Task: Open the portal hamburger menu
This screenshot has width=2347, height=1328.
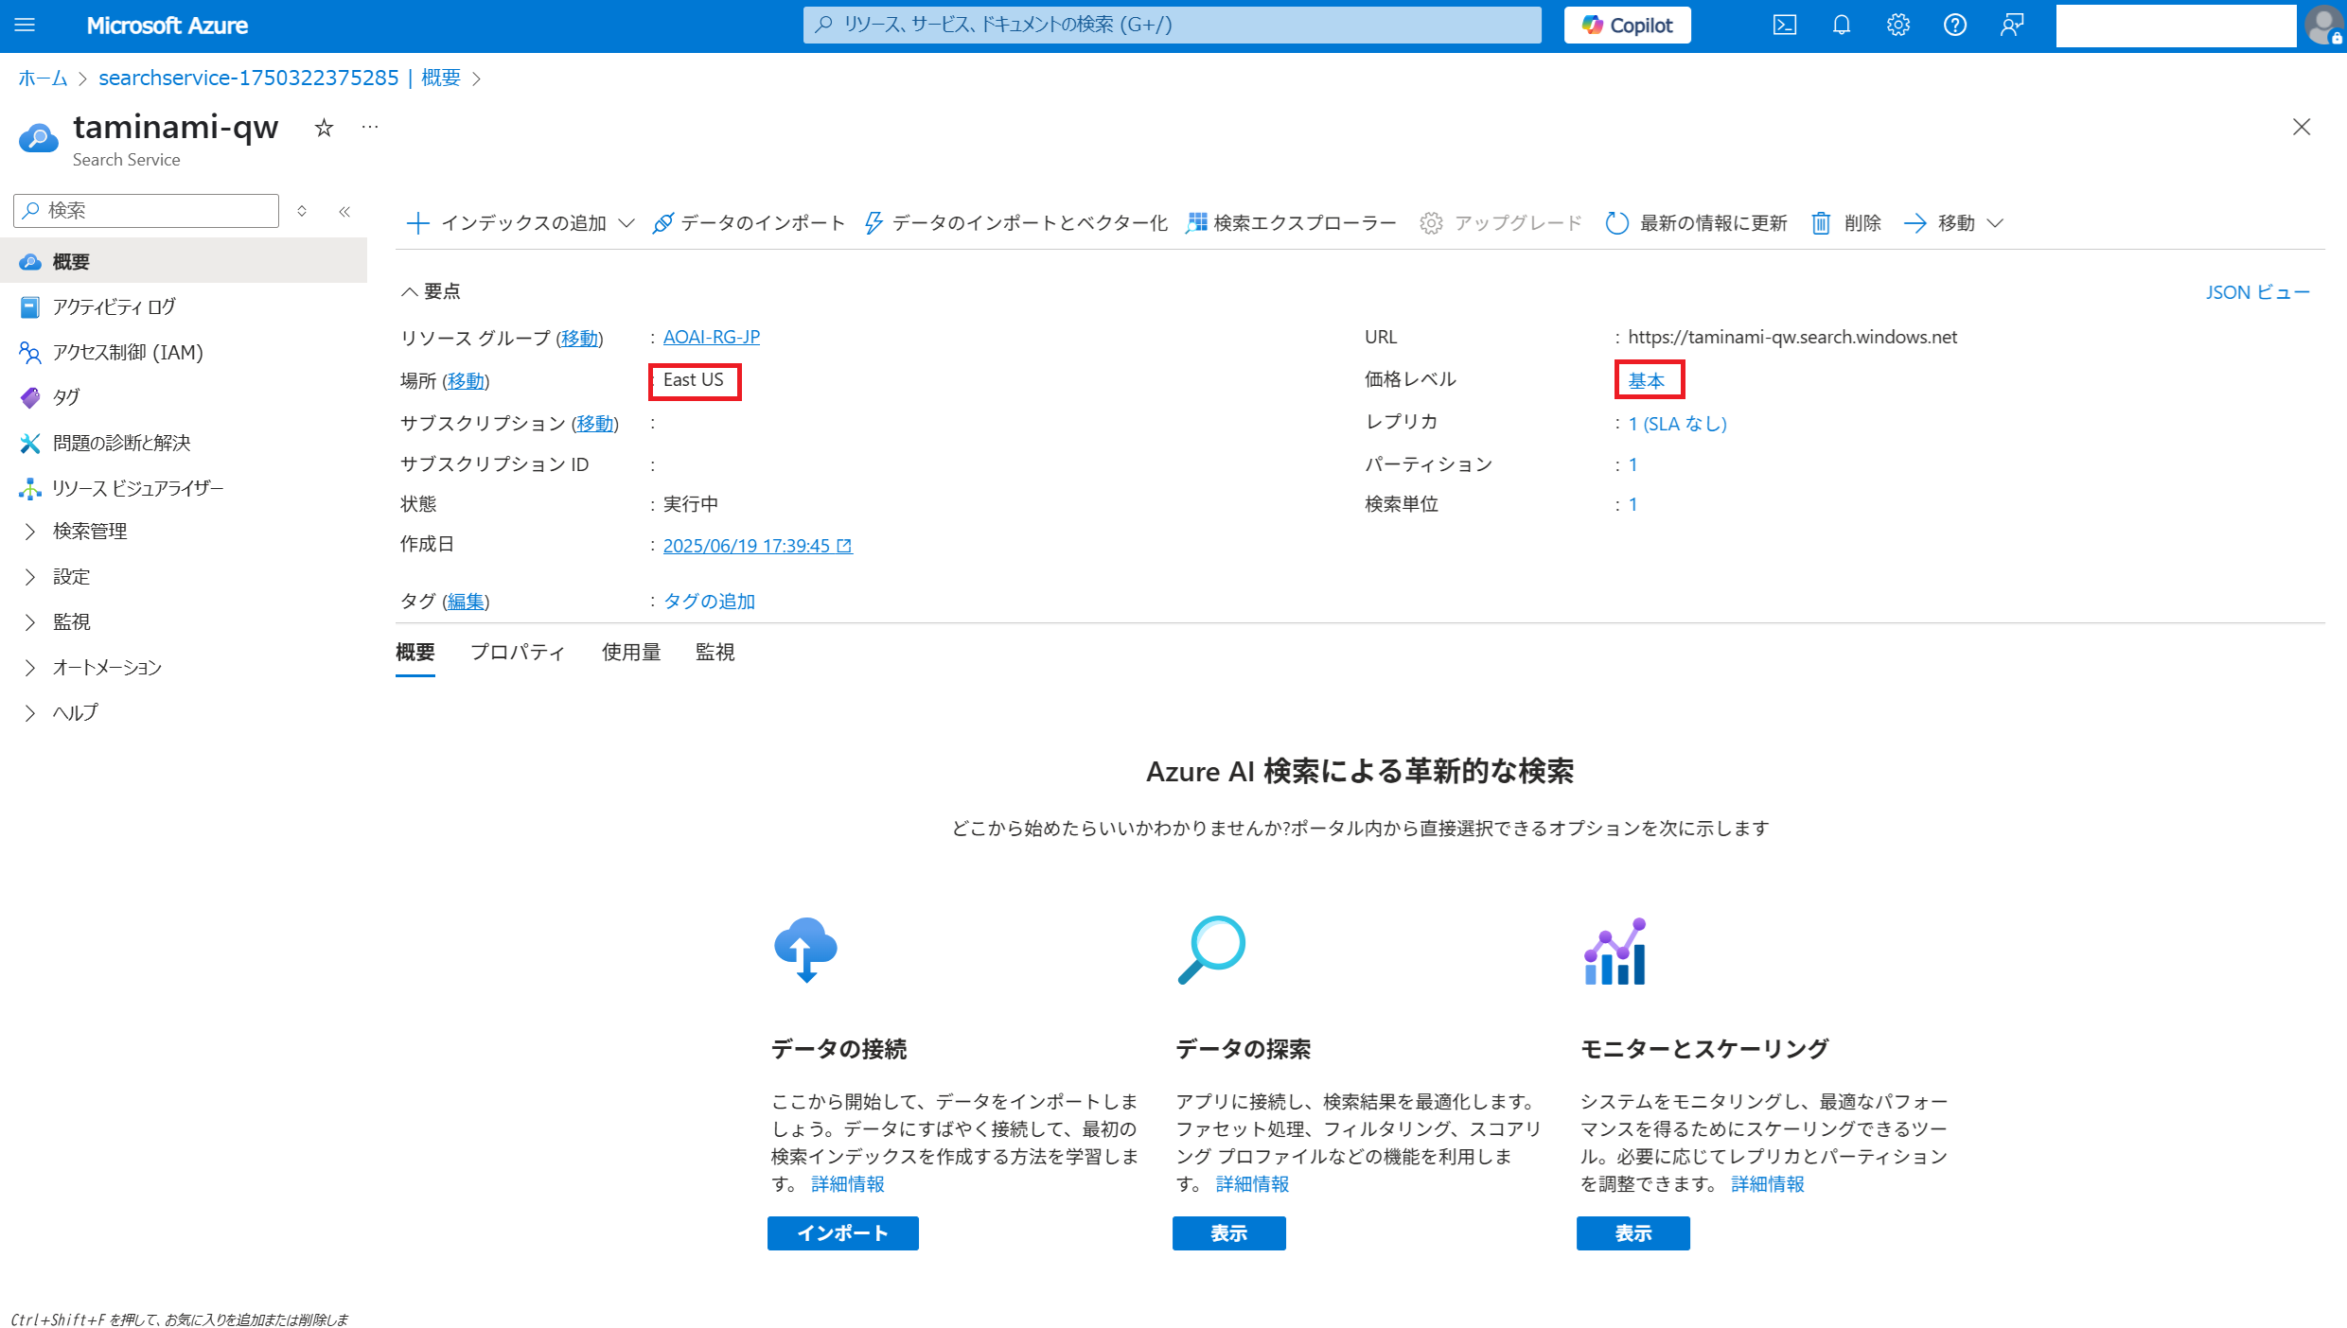Action: 26,26
